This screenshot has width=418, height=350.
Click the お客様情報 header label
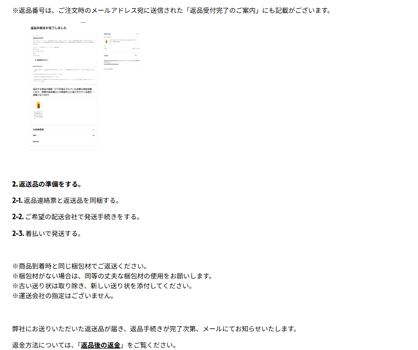[x=38, y=130]
